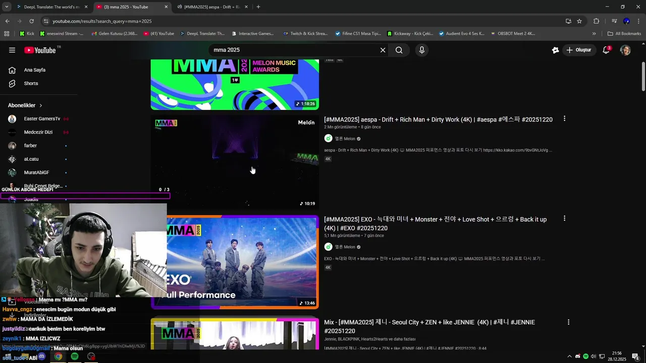This screenshot has height=363, width=646.
Task: Click the page vertical scrollbar thumb
Action: pyautogui.click(x=643, y=77)
